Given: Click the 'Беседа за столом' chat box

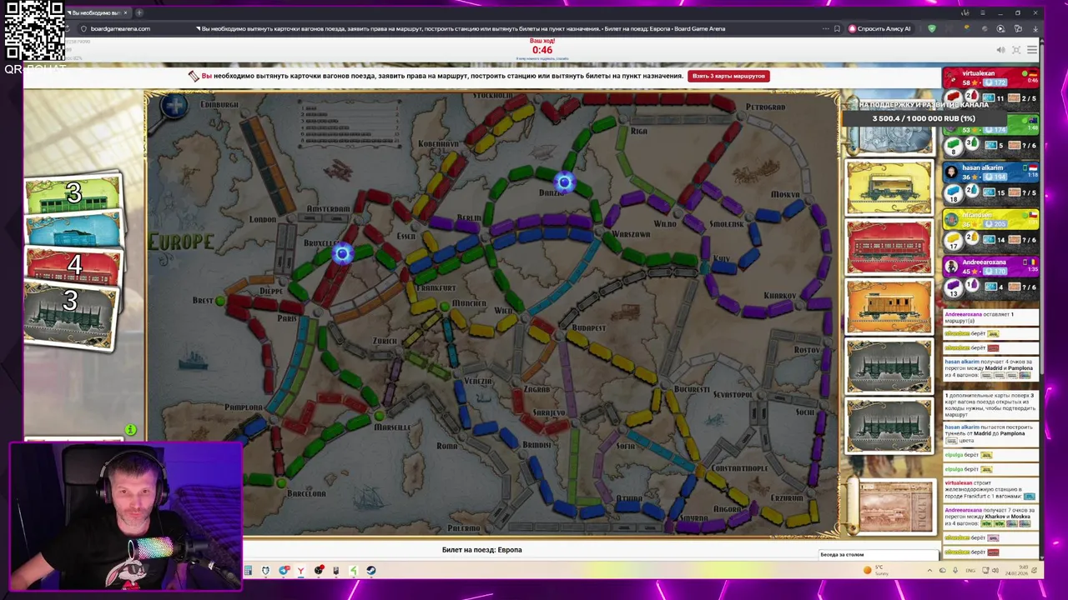Looking at the screenshot, I should 879,554.
